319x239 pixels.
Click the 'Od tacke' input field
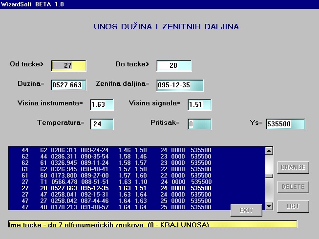point(68,65)
